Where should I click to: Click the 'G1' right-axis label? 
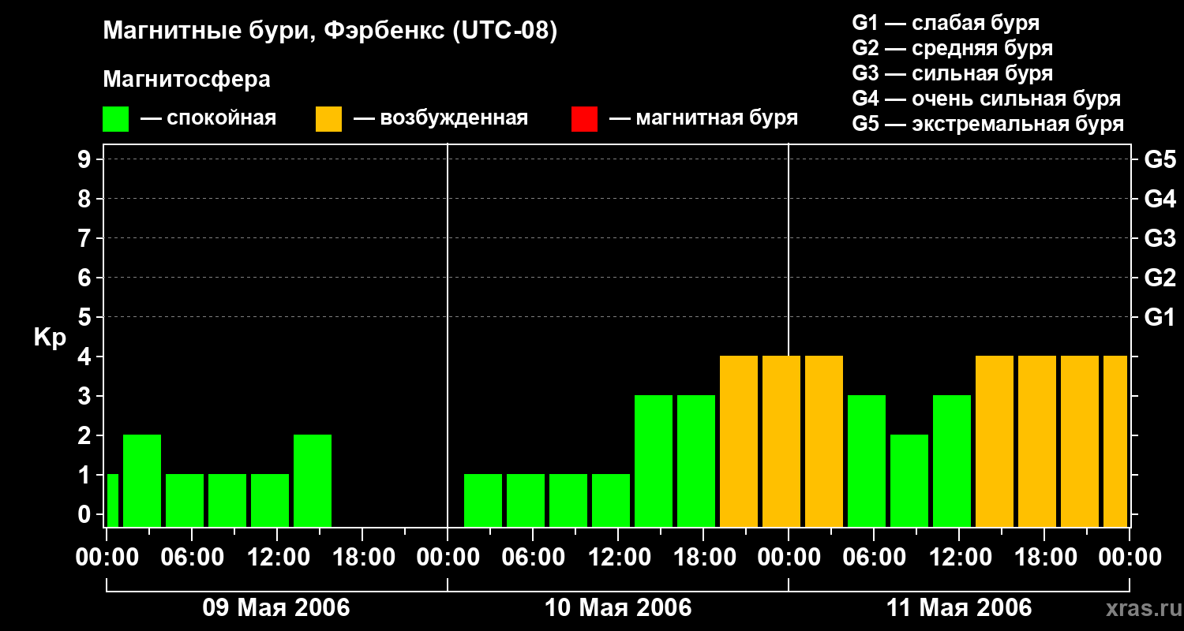[1160, 317]
